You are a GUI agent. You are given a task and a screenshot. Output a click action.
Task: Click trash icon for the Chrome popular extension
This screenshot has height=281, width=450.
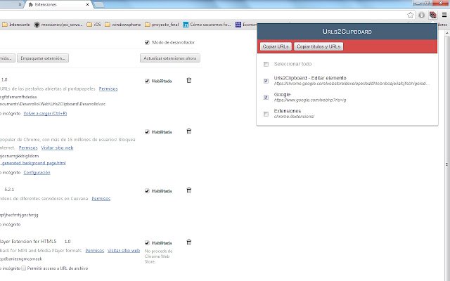pyautogui.click(x=189, y=131)
